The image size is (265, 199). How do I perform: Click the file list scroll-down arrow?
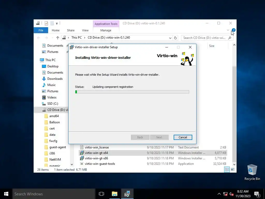(x=234, y=165)
